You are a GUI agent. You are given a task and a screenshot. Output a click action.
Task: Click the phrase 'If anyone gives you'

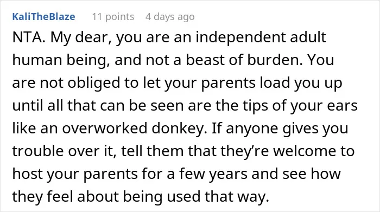(280, 129)
